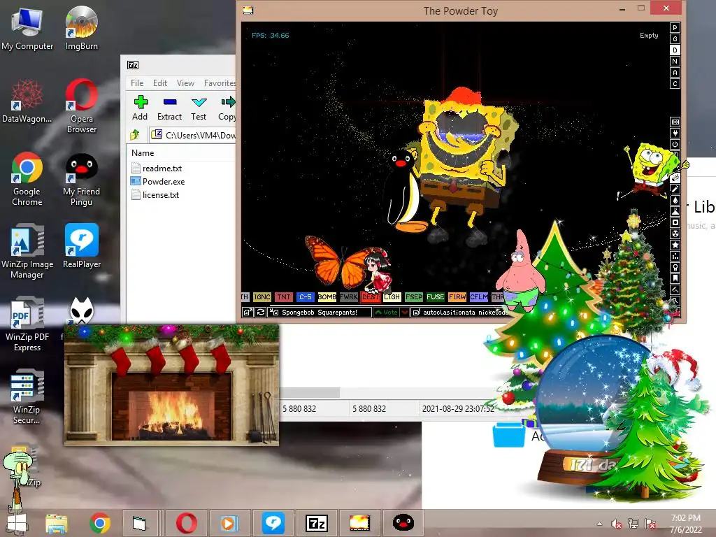Viewport: 716px width, 537px height.
Task: Select readme.txt in the 7-Zip file list
Action: (x=157, y=169)
